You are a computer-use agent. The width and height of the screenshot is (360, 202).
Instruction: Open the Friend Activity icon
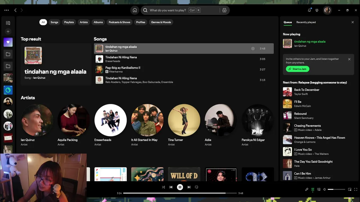[x=317, y=10]
